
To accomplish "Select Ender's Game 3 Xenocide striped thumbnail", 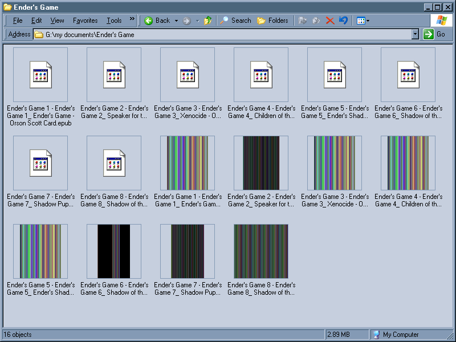I will click(x=335, y=163).
